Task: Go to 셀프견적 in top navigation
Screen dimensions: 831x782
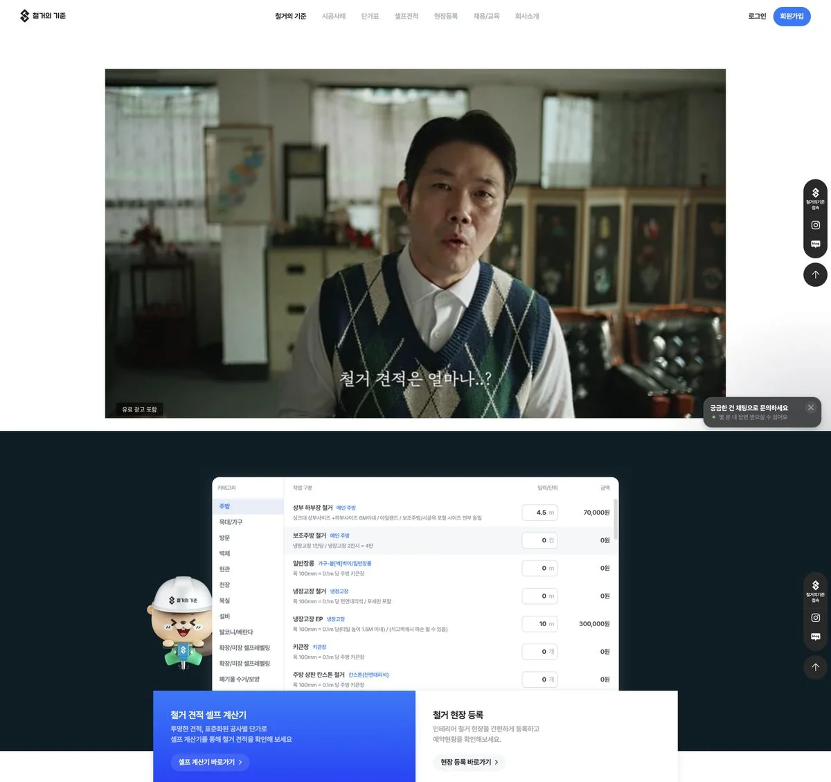Action: 406,16
